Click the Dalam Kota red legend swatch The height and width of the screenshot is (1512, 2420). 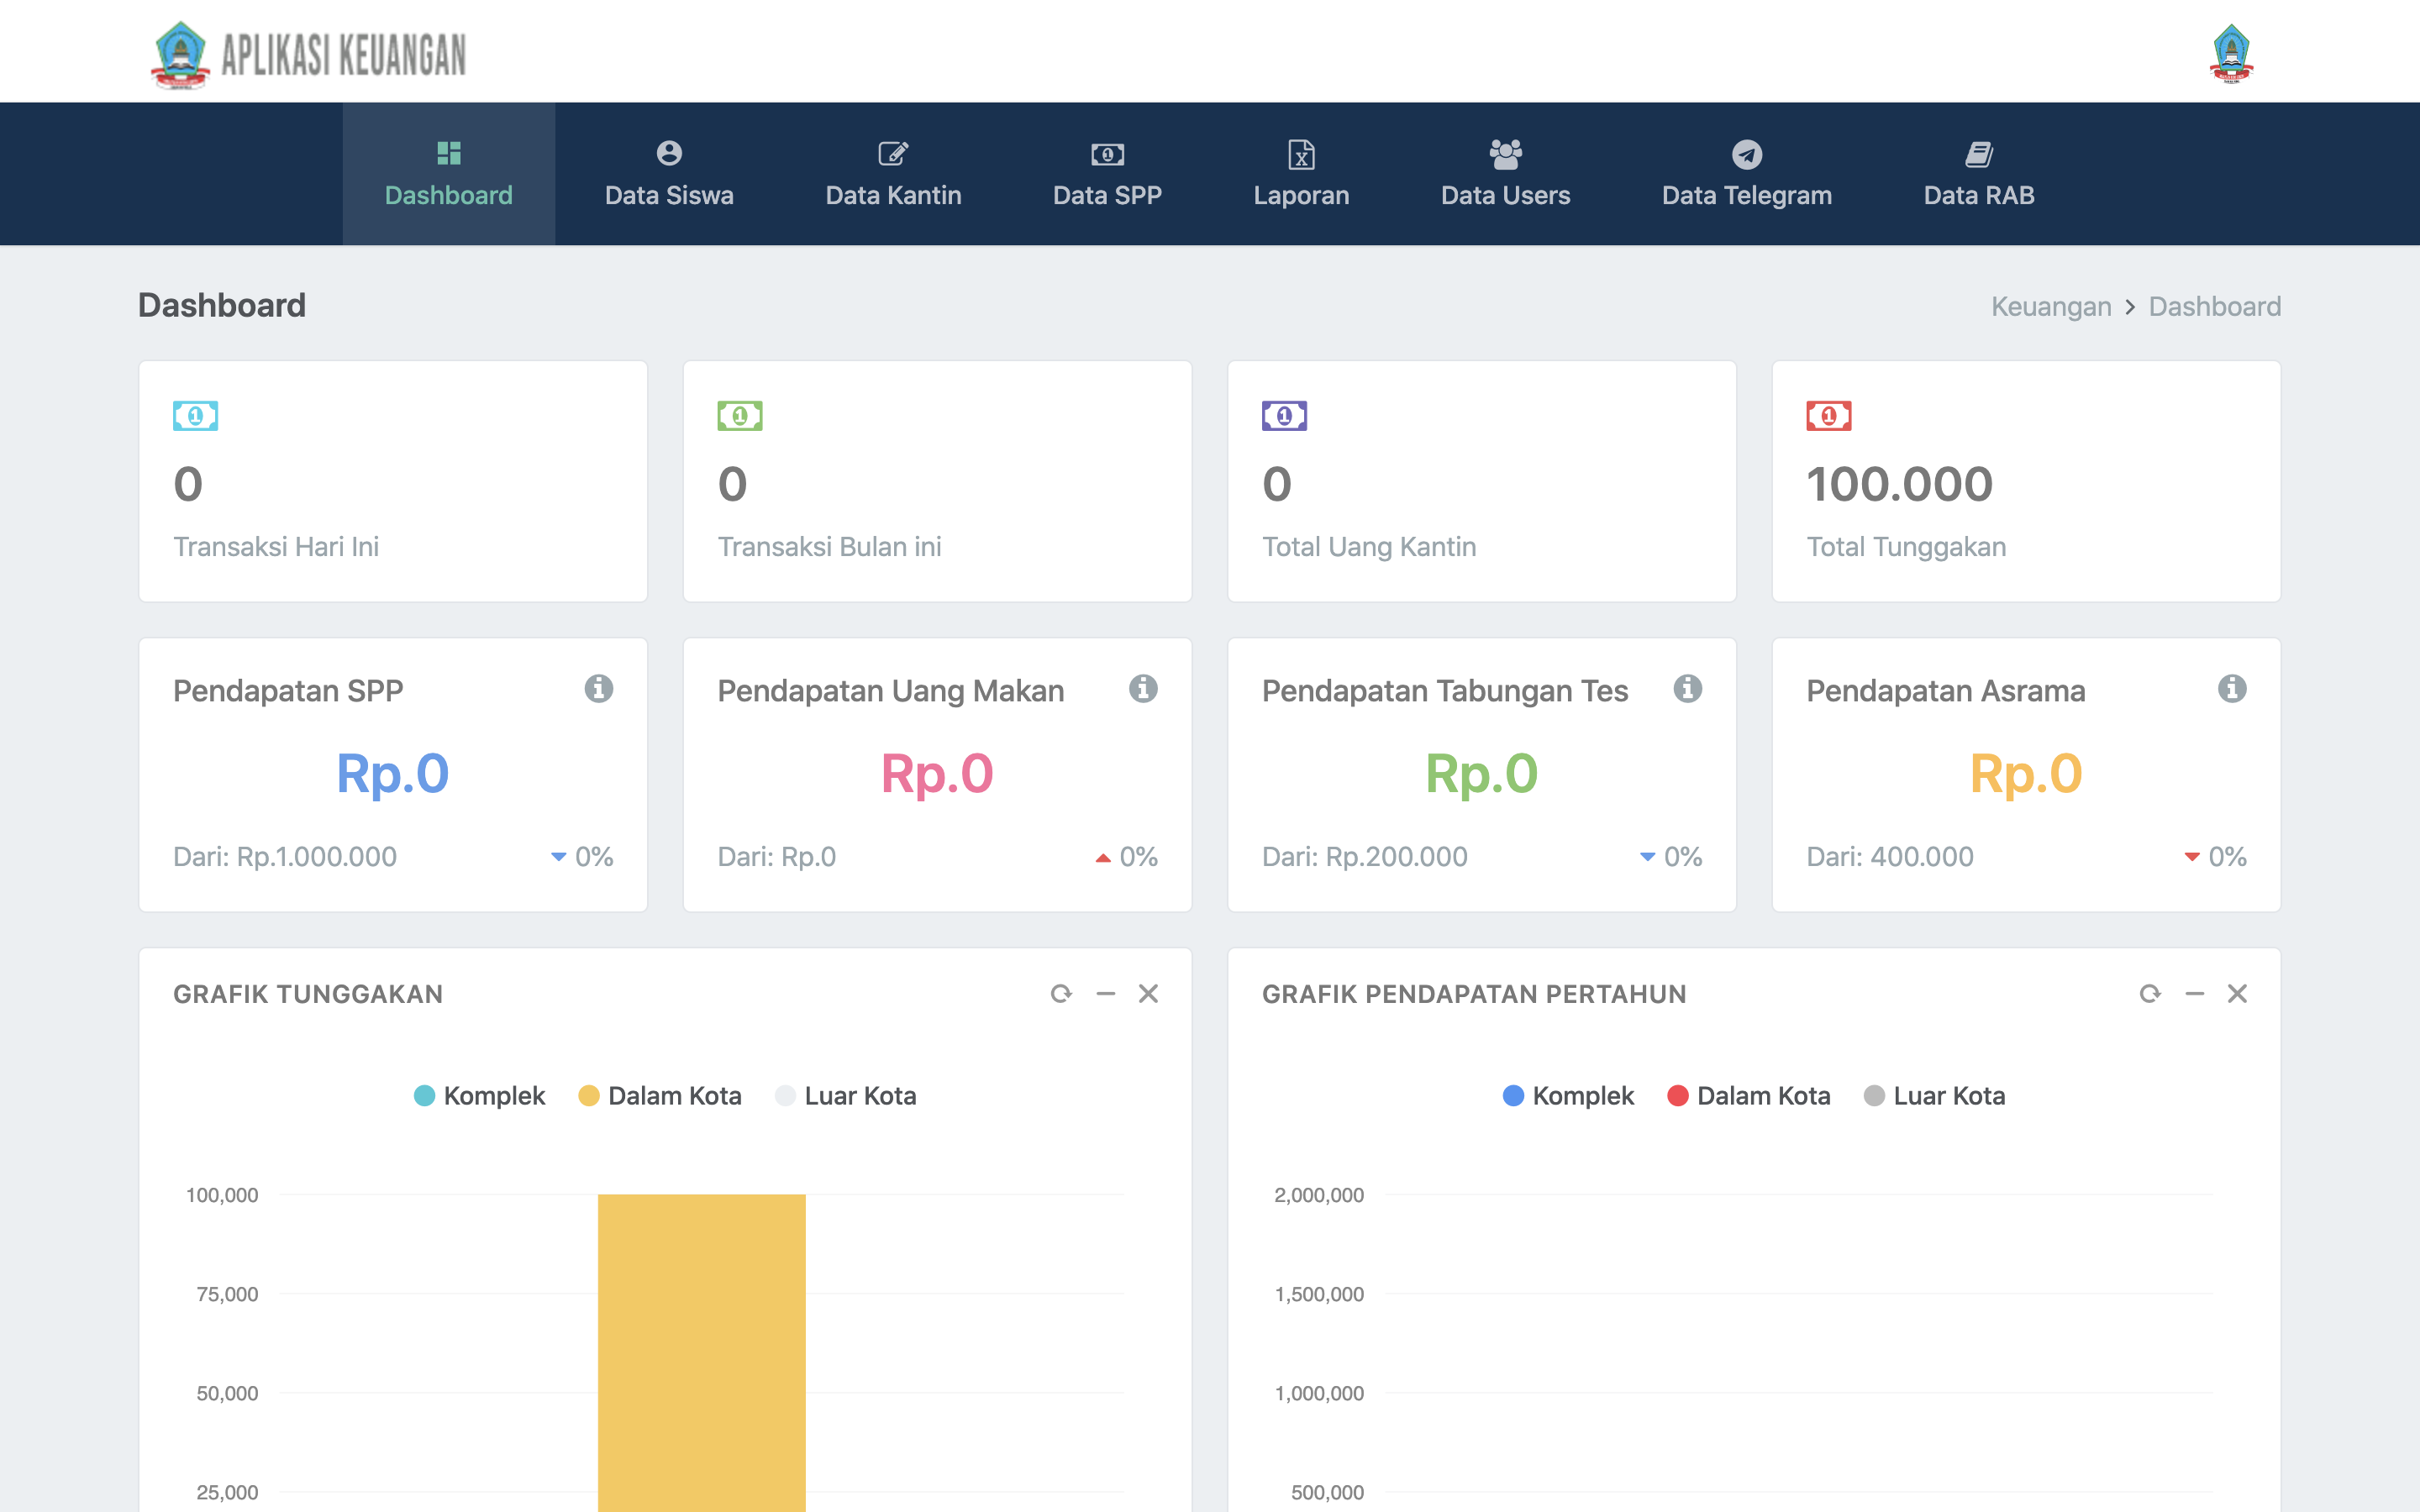pyautogui.click(x=1678, y=1096)
